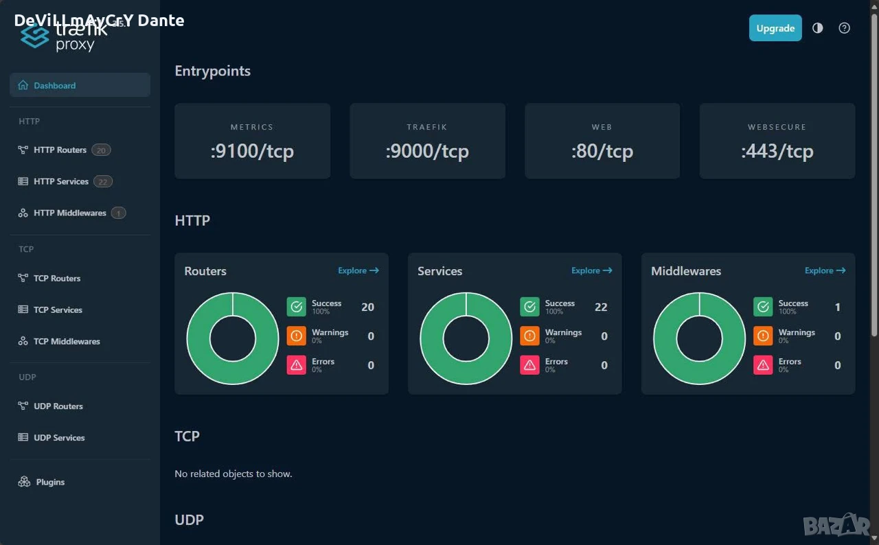Open the help question mark icon
Viewport: 879px width, 545px height.
(845, 28)
